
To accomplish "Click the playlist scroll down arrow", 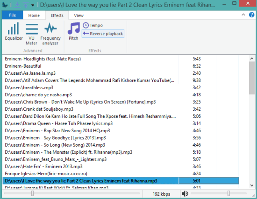I will click(252, 185).
